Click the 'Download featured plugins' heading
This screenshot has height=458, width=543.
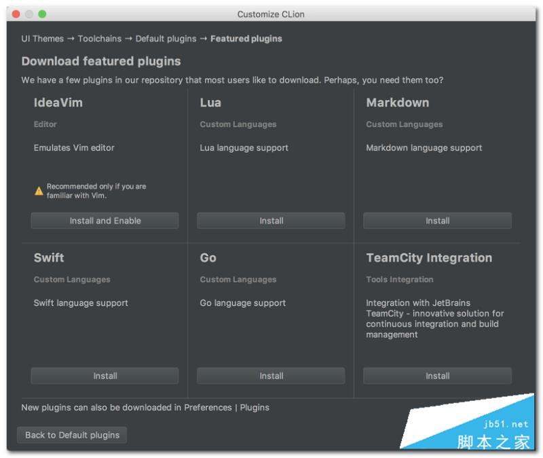(101, 61)
